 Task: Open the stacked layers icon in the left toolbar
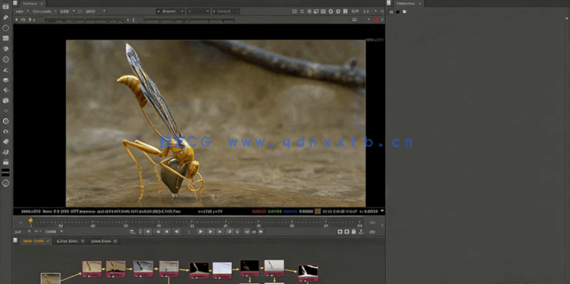[x=5, y=80]
